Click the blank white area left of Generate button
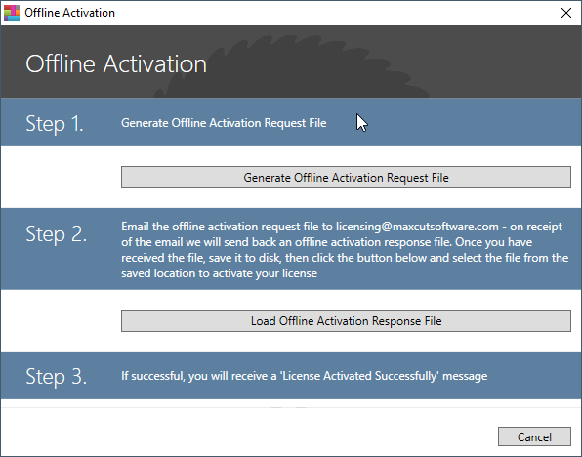This screenshot has width=582, height=457. click(61, 177)
